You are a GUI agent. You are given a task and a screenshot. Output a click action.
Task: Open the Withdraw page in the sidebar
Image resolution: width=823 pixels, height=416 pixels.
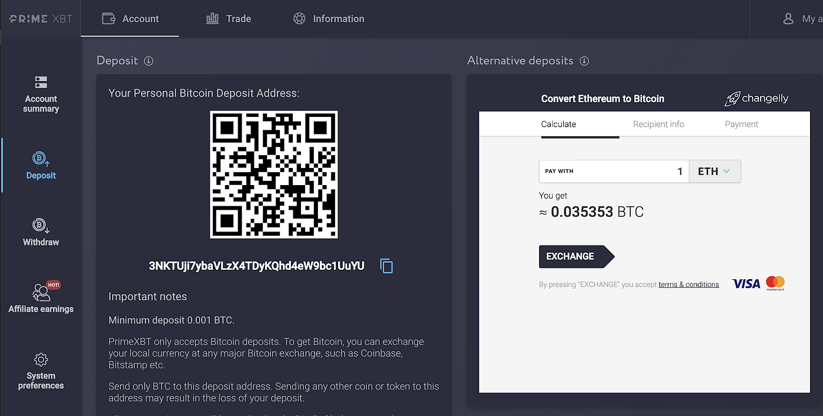41,232
